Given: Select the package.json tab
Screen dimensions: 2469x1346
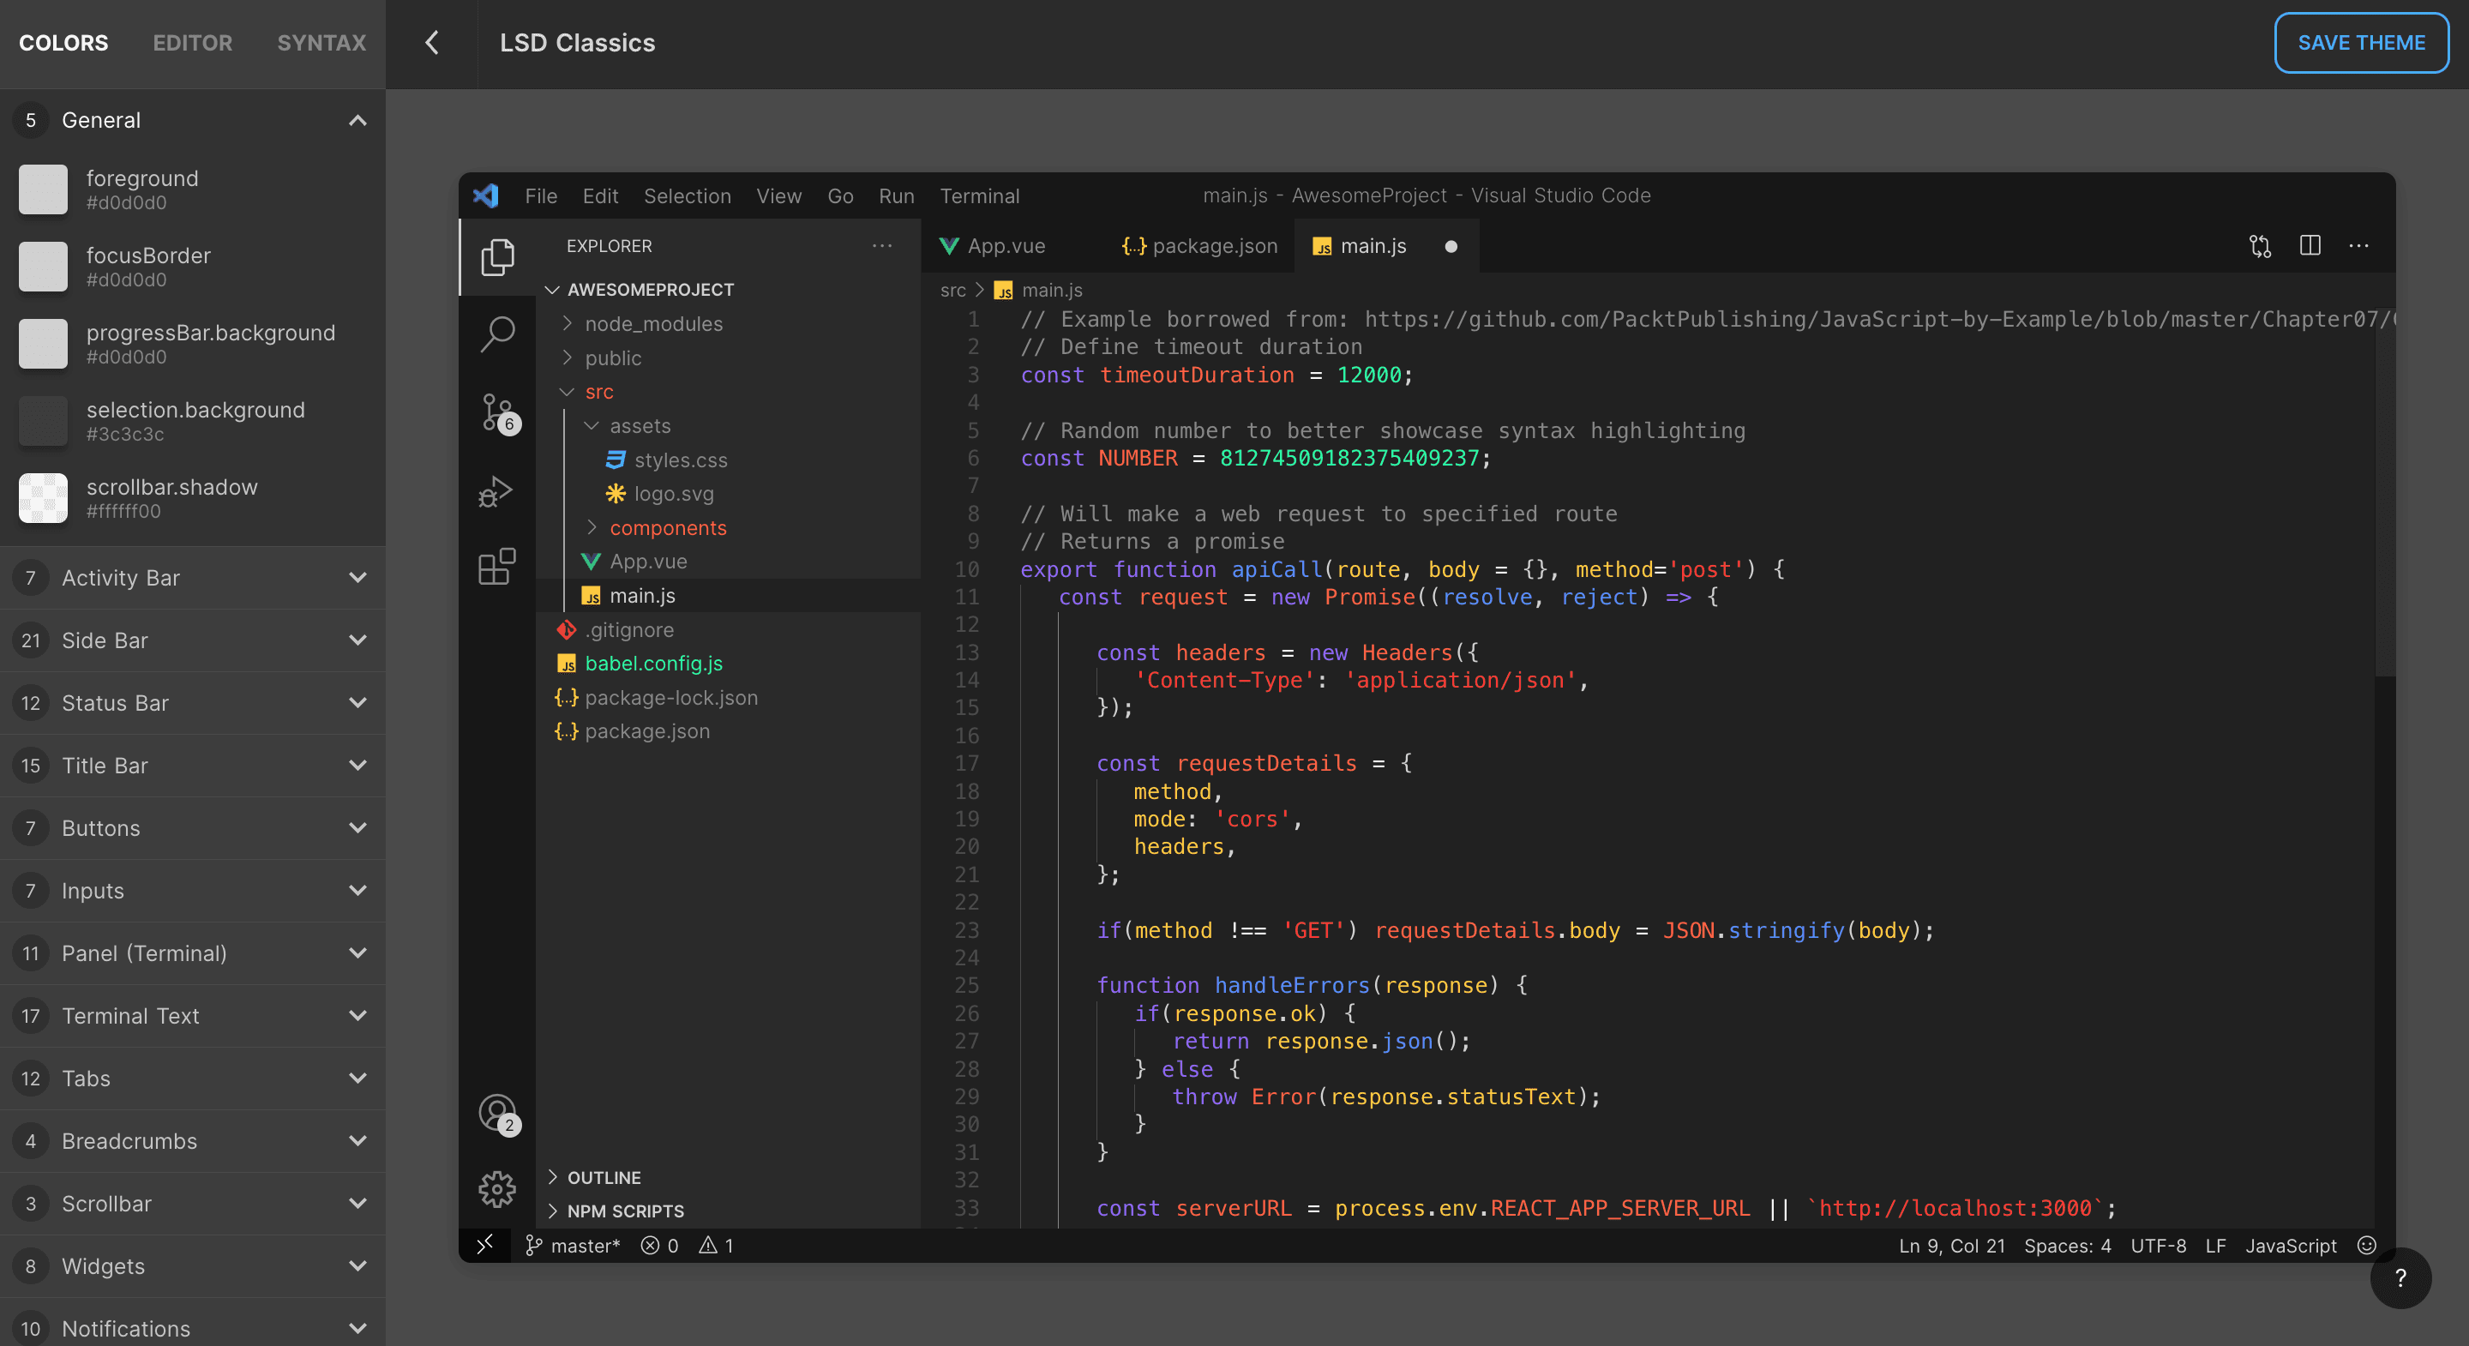Looking at the screenshot, I should [x=1197, y=245].
